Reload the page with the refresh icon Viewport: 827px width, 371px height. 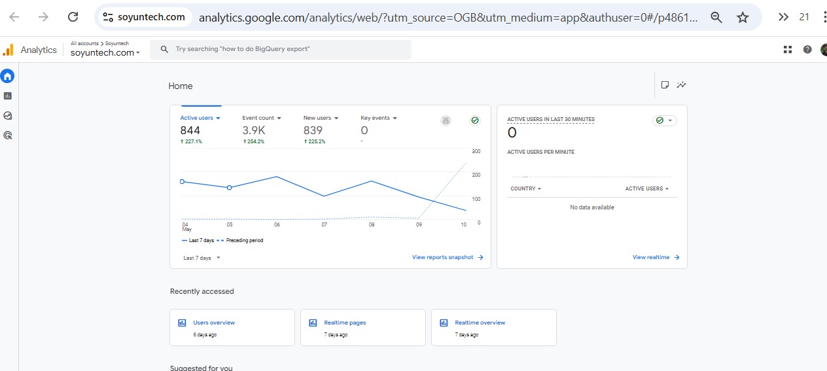[73, 17]
